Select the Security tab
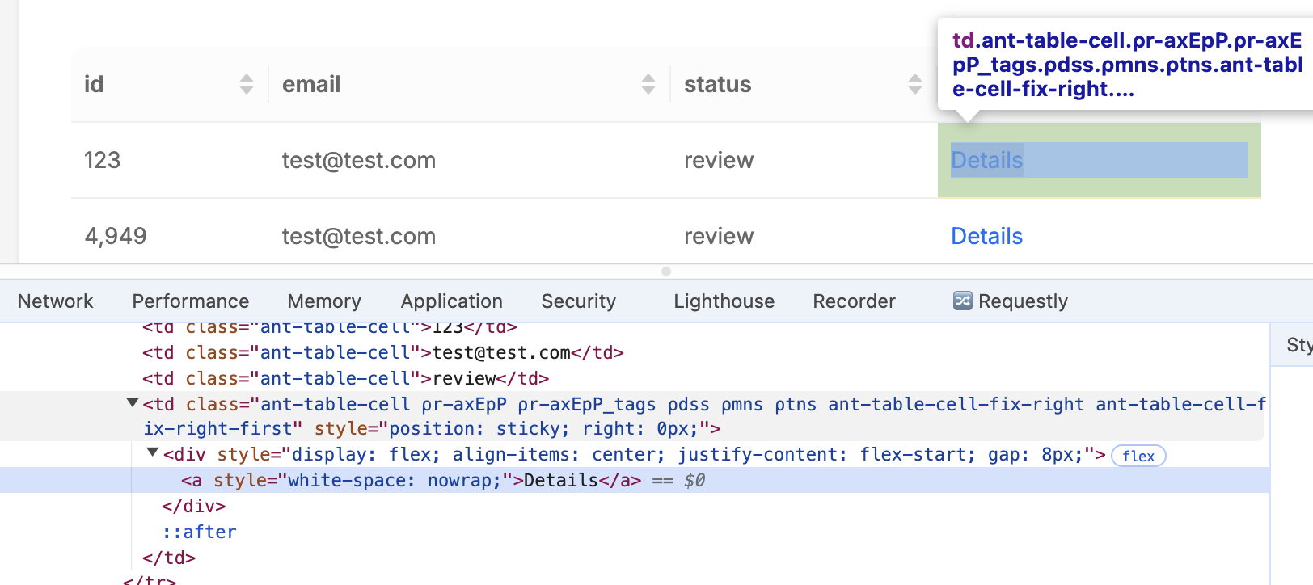1313x585 pixels. [578, 301]
